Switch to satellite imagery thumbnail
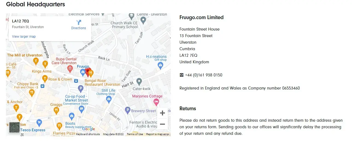 [14, 127]
